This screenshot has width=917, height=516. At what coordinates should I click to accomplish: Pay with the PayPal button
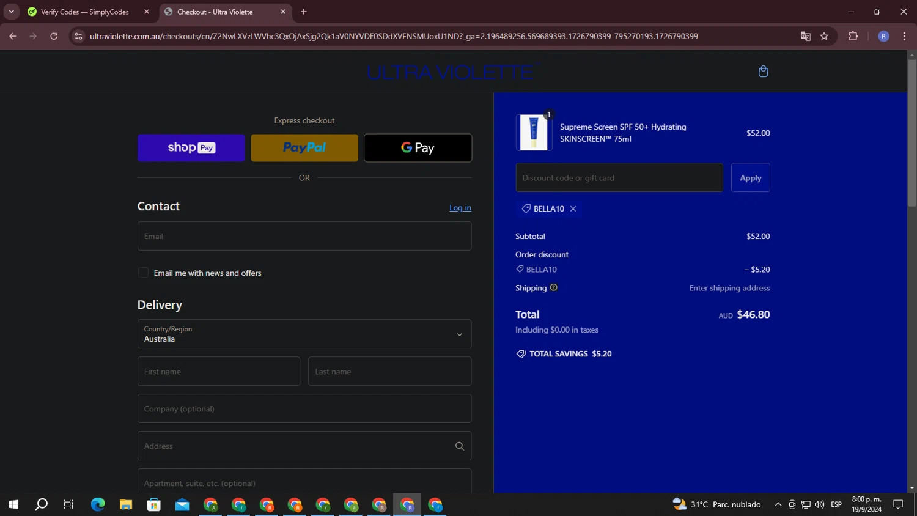point(304,148)
